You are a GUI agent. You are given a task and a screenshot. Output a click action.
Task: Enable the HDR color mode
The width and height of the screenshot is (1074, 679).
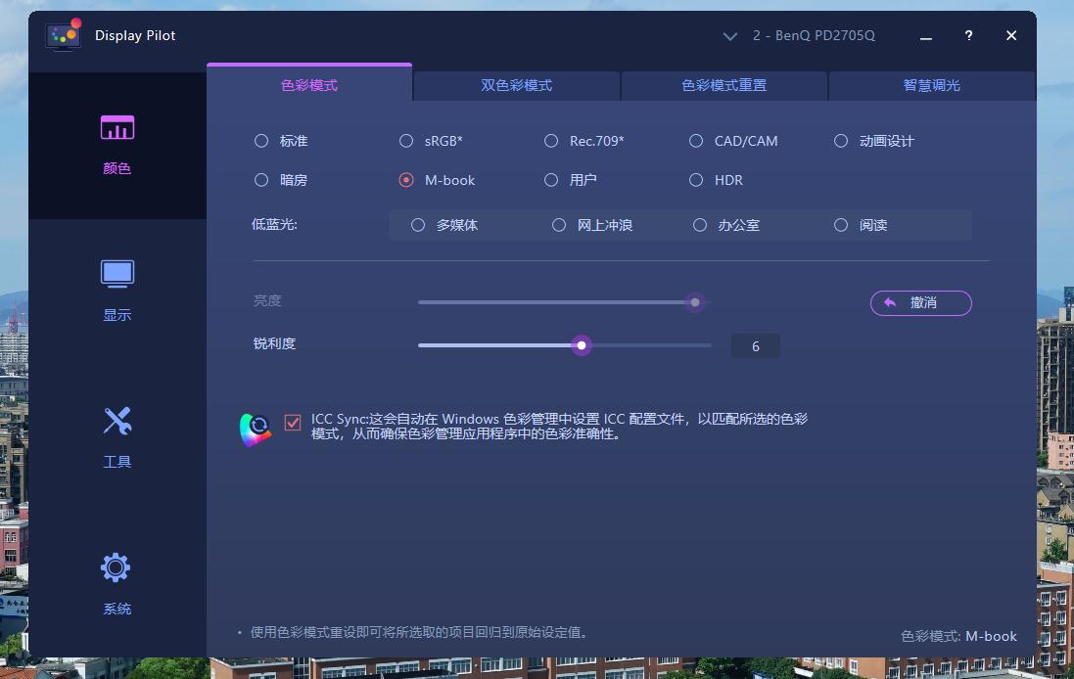696,180
